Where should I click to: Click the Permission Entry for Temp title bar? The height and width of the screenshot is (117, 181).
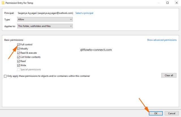pos(85,3)
